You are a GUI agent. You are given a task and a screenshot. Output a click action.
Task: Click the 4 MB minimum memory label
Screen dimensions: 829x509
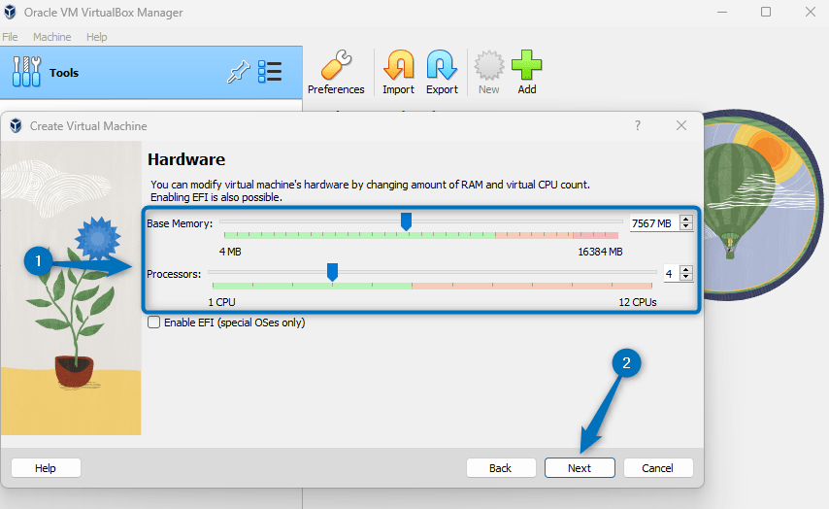(230, 252)
